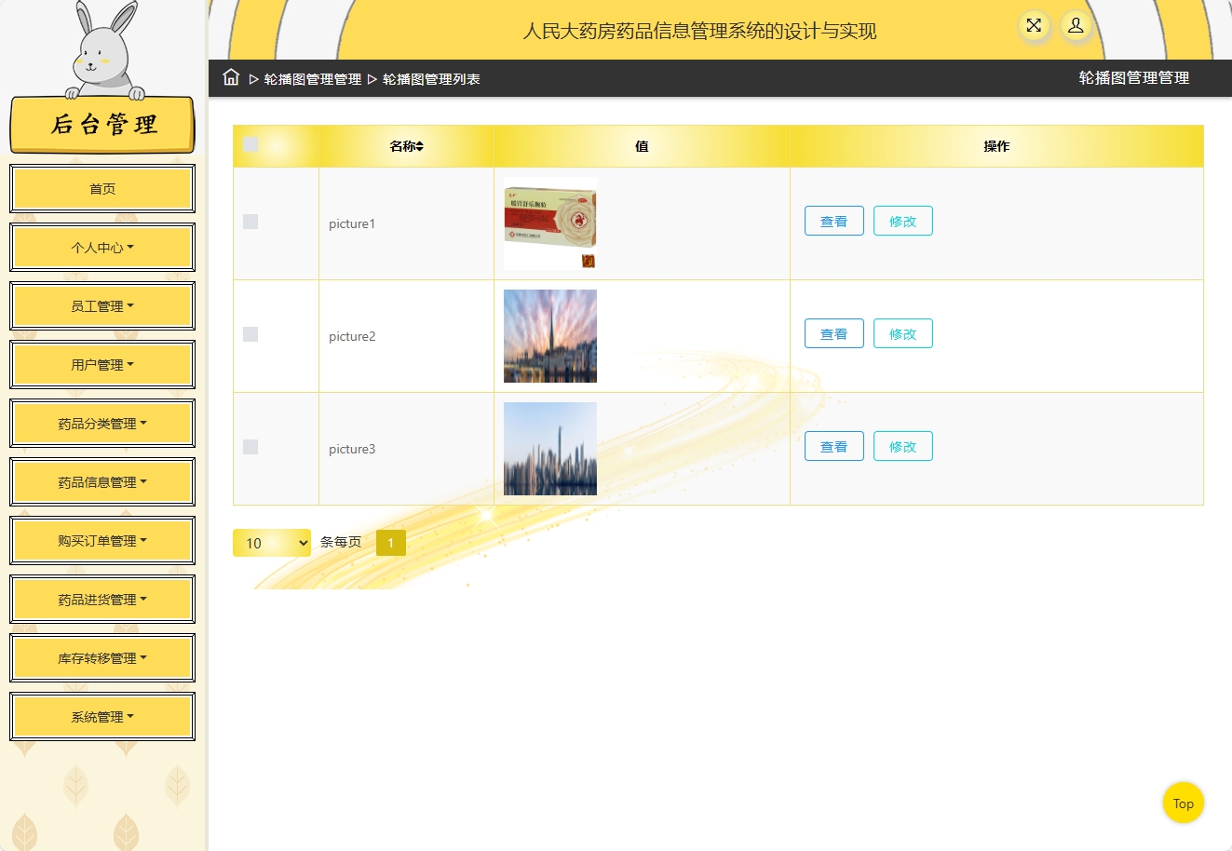Open the 购买订单管理 sidebar menu
Screen dimensions: 1232x851
pos(102,541)
